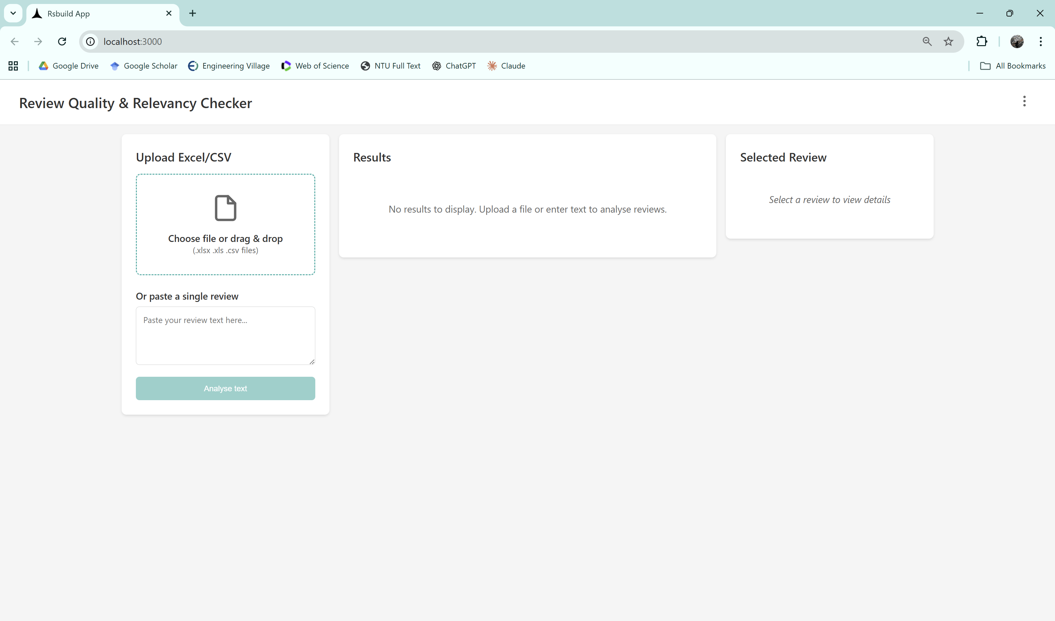Image resolution: width=1055 pixels, height=621 pixels.
Task: Open the app's three-dot options menu
Action: click(x=1024, y=101)
